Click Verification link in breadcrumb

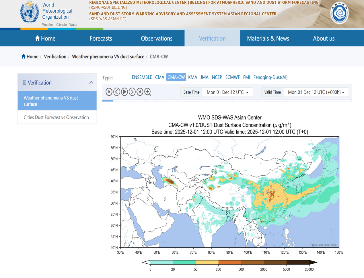tap(55, 57)
